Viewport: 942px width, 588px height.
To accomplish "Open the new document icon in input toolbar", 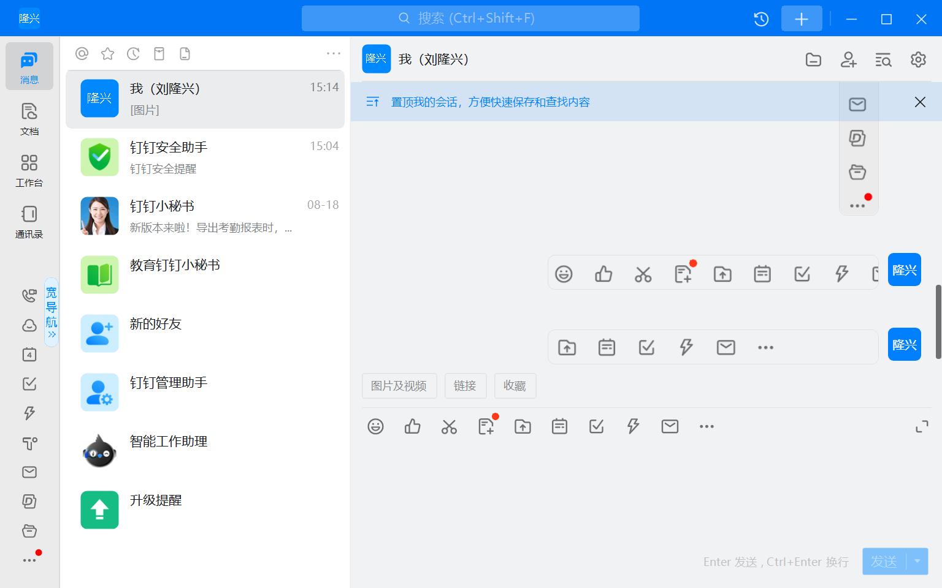I will coord(486,426).
